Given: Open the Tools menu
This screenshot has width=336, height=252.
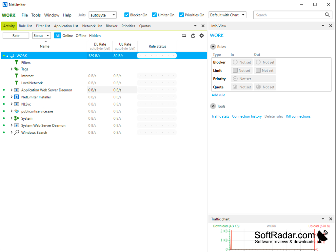Looking at the screenshot, I should click(x=36, y=15).
